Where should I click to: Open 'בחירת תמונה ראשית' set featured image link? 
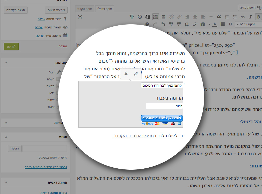coord(54,192)
